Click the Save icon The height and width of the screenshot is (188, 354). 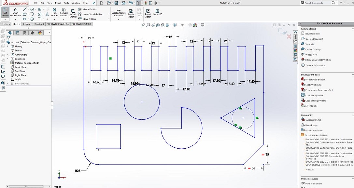click(116, 3)
